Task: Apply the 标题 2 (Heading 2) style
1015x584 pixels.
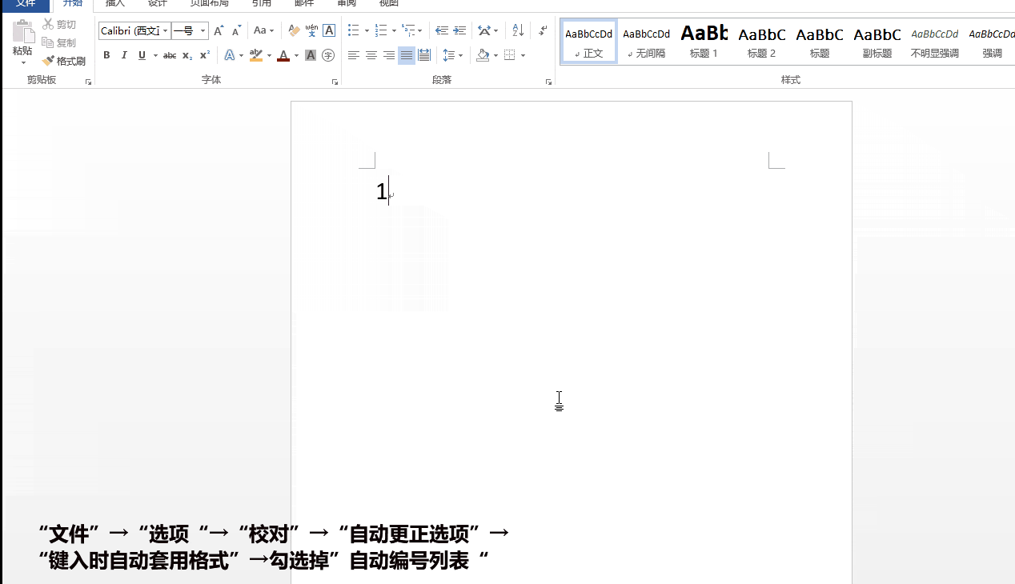Action: coord(761,42)
